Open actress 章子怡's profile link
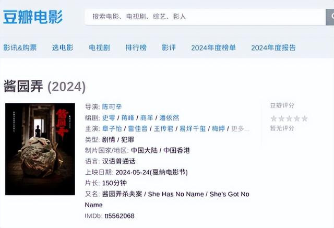 tap(112, 128)
